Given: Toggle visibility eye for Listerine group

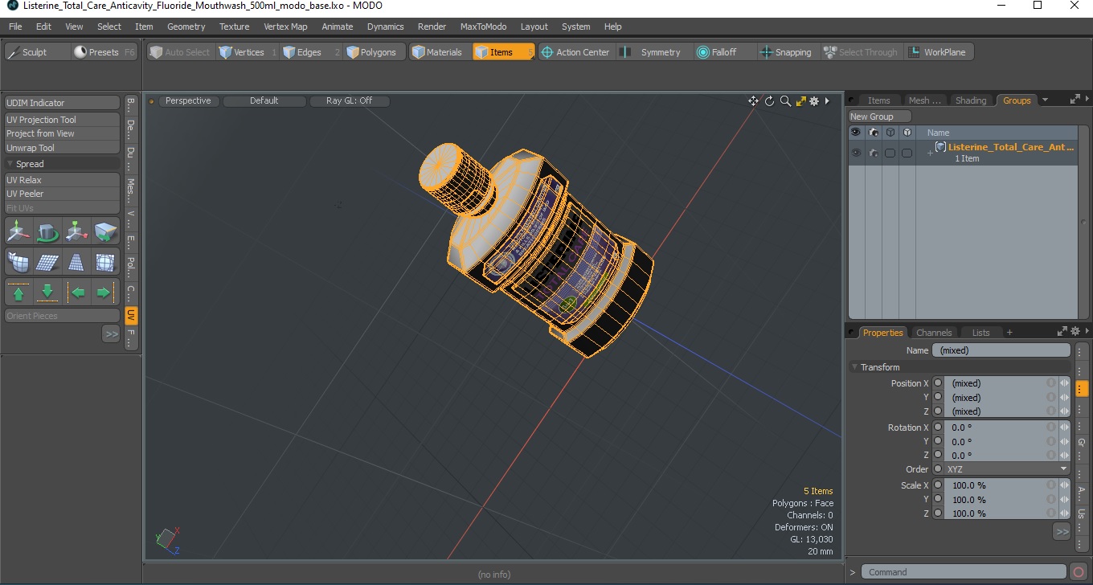Looking at the screenshot, I should pyautogui.click(x=856, y=153).
